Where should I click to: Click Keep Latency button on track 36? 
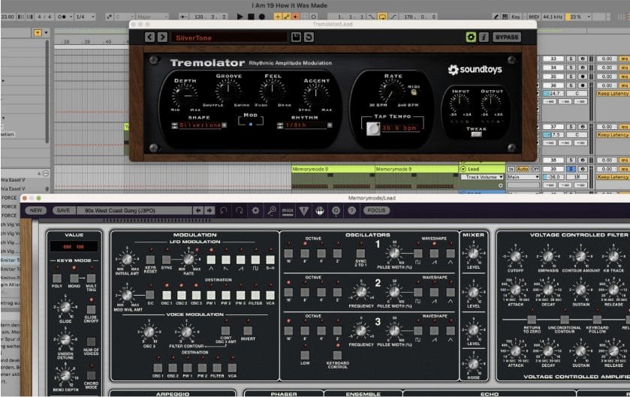[613, 93]
